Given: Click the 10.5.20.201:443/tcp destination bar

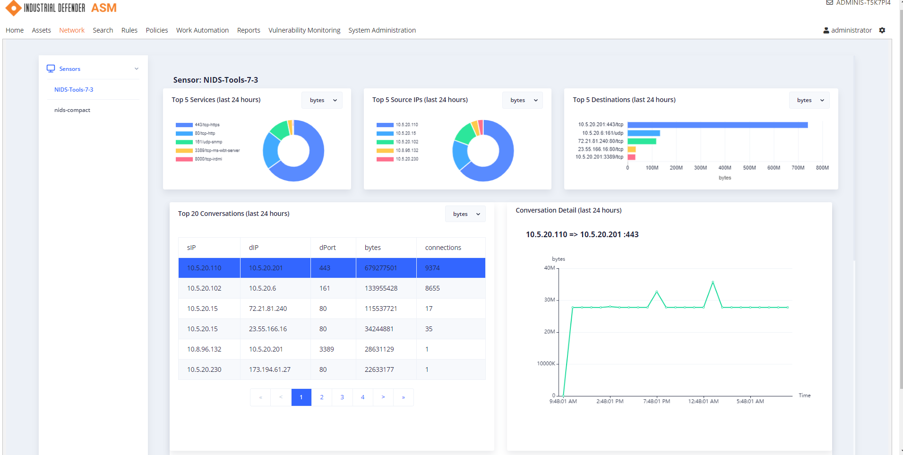Looking at the screenshot, I should [718, 125].
